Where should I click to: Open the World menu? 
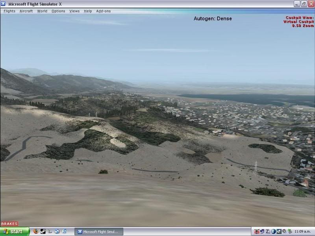tap(42, 11)
